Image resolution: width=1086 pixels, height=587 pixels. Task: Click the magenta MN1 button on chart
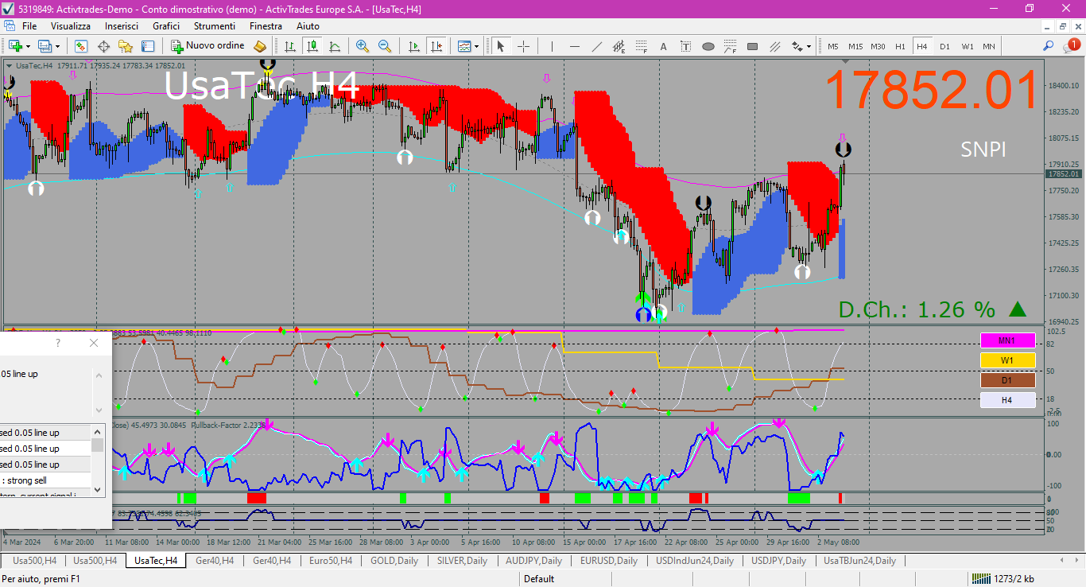[x=1007, y=340]
